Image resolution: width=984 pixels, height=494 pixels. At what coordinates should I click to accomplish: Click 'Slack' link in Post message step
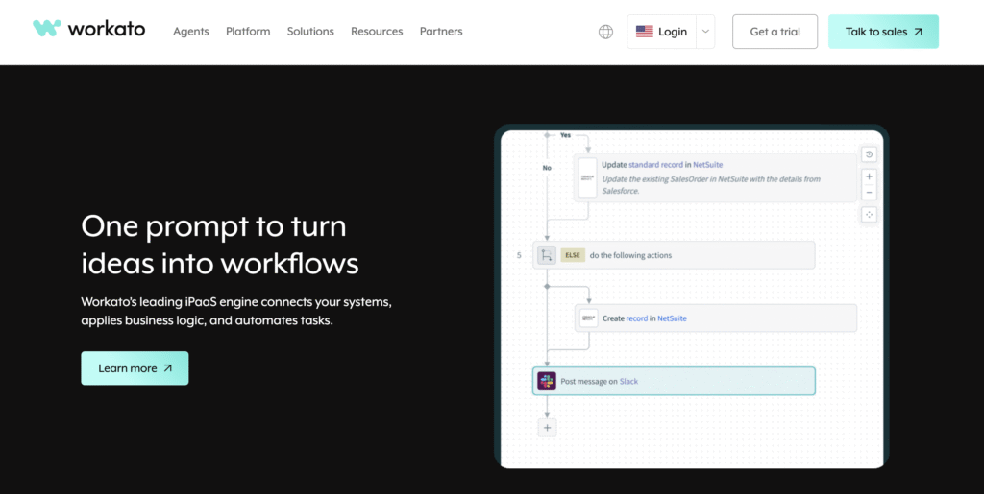pos(628,381)
